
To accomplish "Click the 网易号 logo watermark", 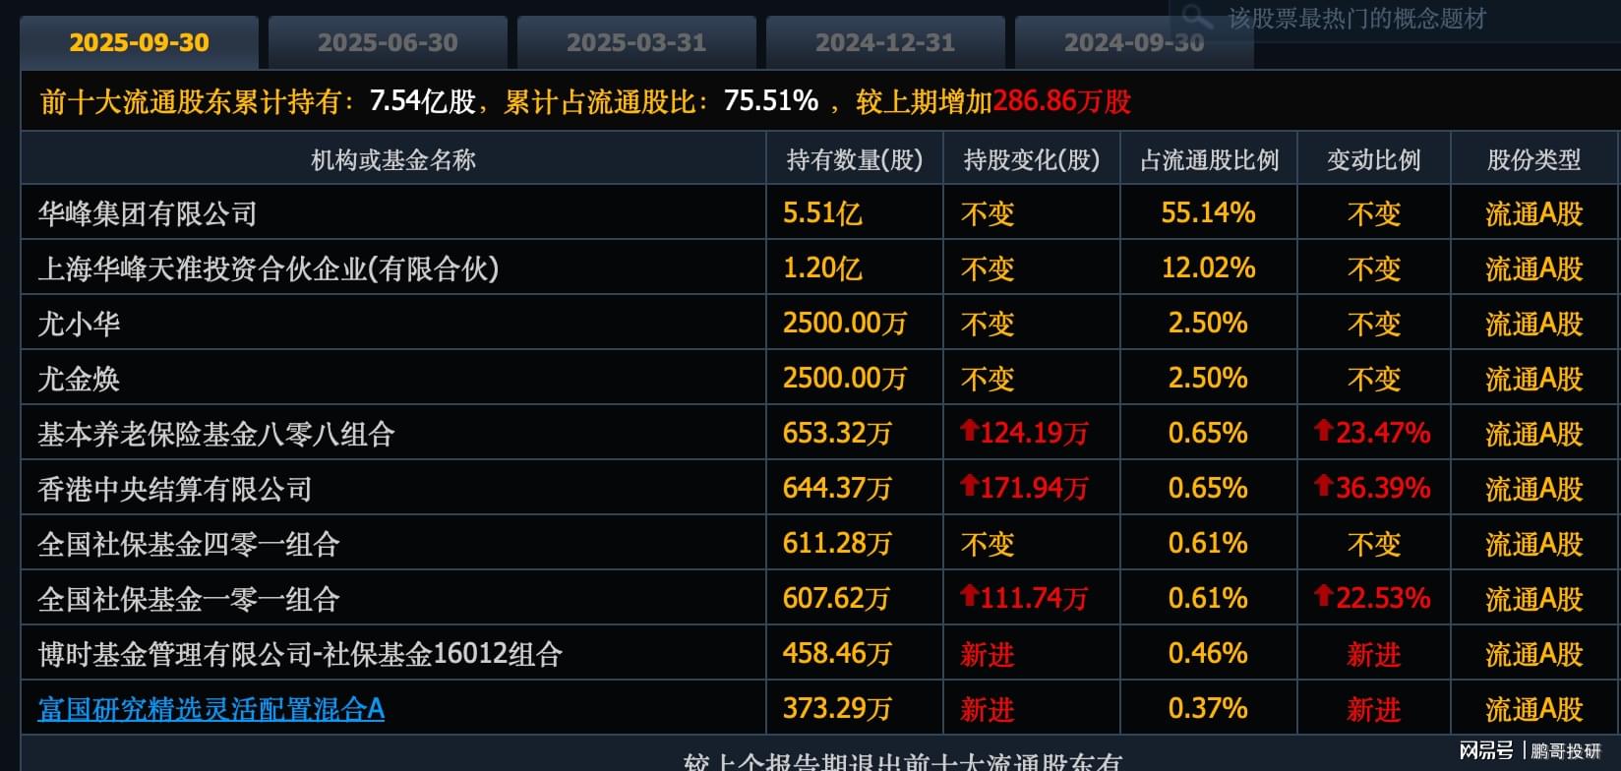I will pyautogui.click(x=1486, y=751).
